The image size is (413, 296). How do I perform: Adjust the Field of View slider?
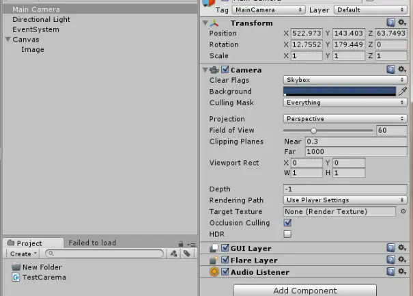click(x=328, y=131)
